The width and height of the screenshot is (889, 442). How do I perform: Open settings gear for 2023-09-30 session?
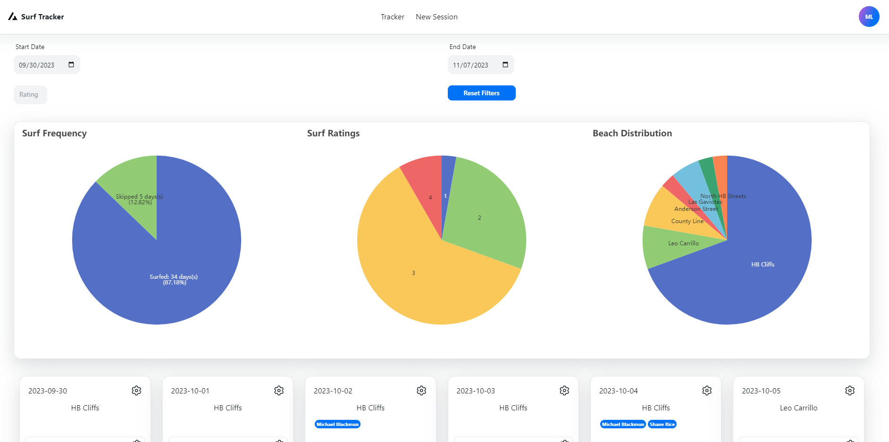point(136,391)
